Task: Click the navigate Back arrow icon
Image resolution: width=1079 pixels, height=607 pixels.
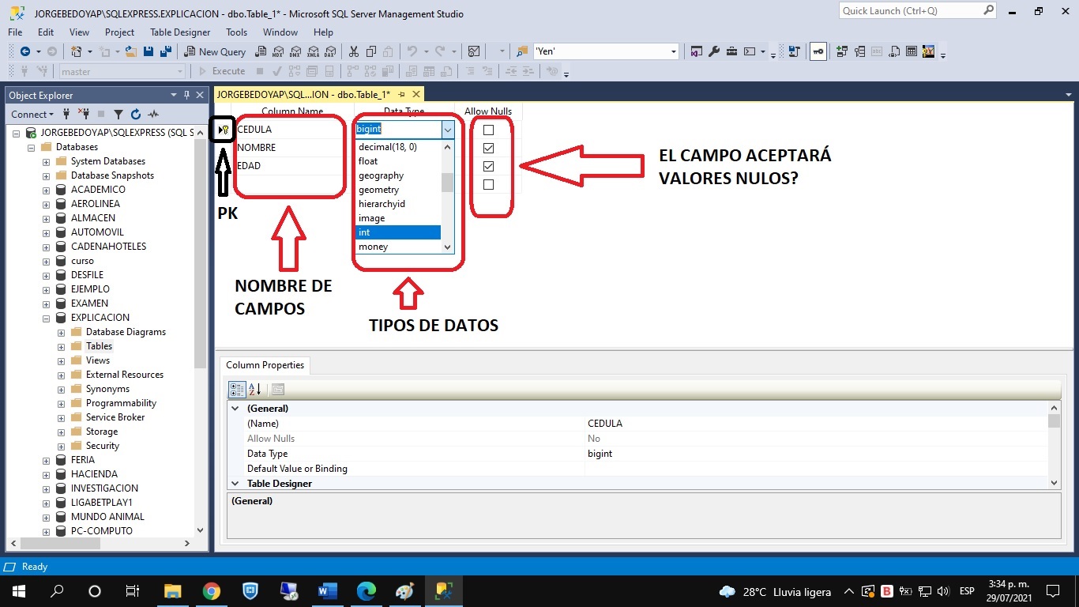Action: point(24,51)
